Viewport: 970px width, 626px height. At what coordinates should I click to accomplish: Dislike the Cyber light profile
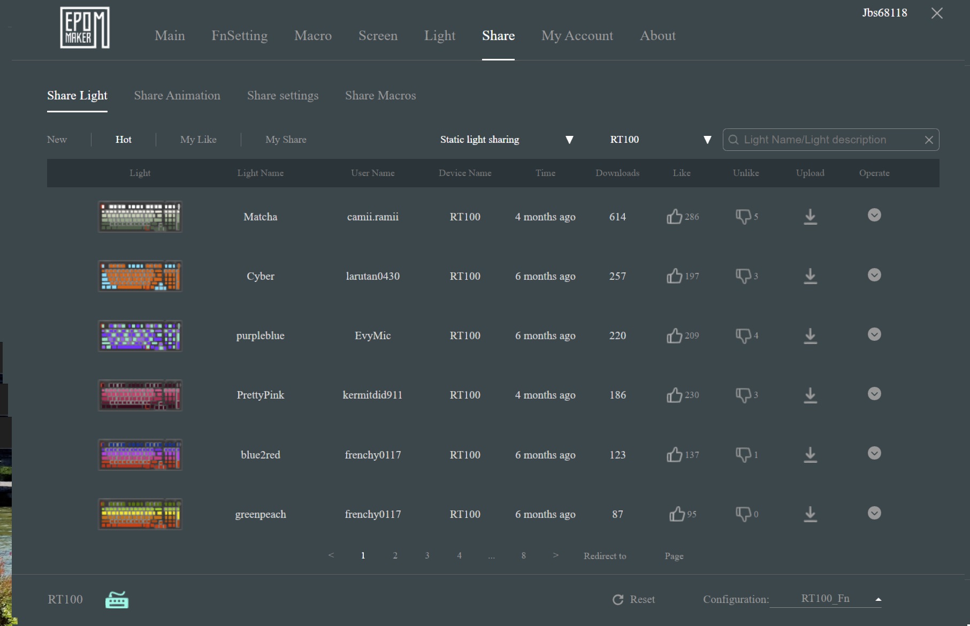(743, 276)
